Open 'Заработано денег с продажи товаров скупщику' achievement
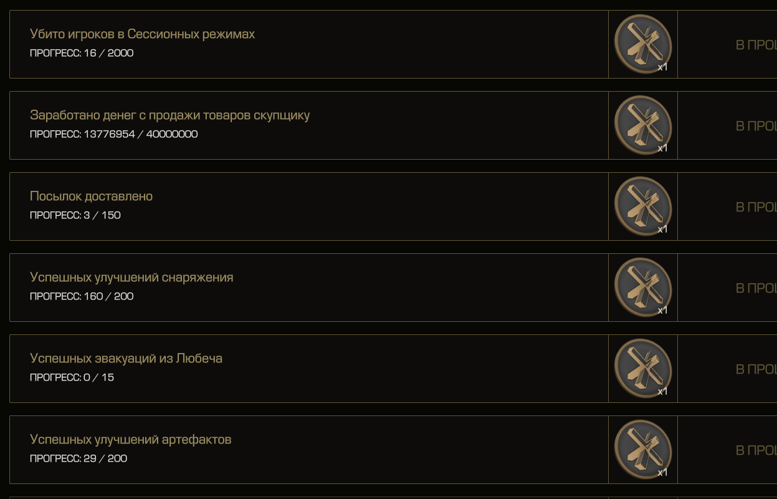 point(169,115)
